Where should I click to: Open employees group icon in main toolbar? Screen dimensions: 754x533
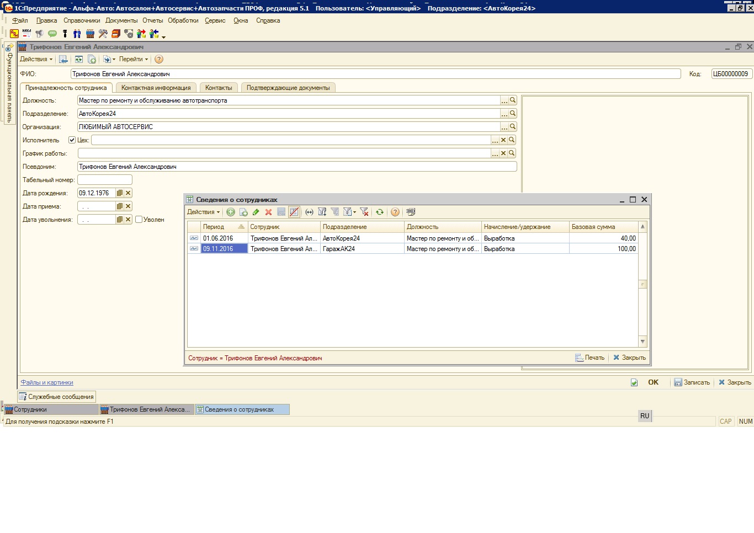[x=90, y=34]
